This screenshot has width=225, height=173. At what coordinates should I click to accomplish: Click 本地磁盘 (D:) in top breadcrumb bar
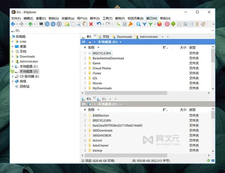click(108, 42)
